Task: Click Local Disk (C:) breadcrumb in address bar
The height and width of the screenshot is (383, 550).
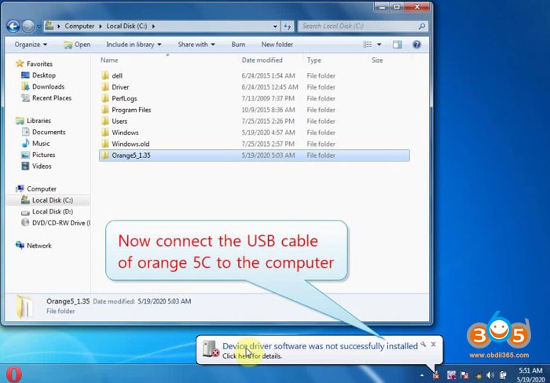Action: 126,26
